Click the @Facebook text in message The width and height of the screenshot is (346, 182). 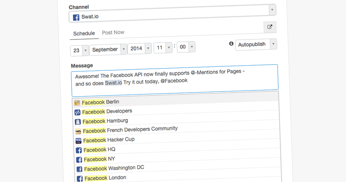[174, 81]
